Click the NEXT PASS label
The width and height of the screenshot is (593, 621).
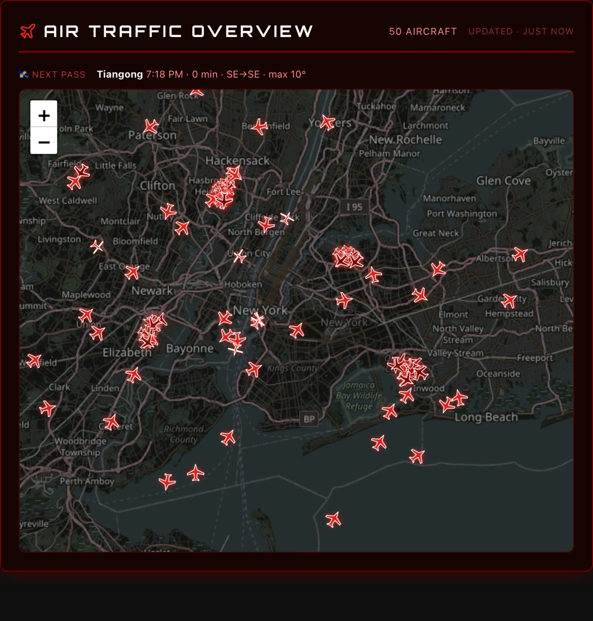click(59, 75)
